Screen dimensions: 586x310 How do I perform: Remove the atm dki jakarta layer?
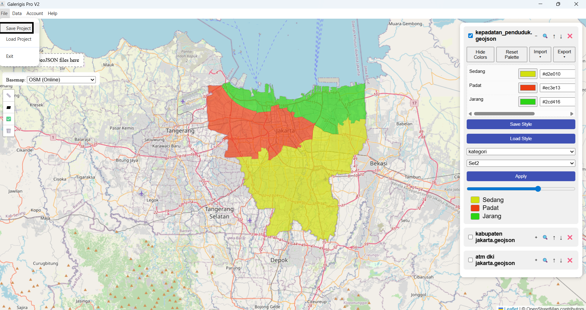pos(570,260)
